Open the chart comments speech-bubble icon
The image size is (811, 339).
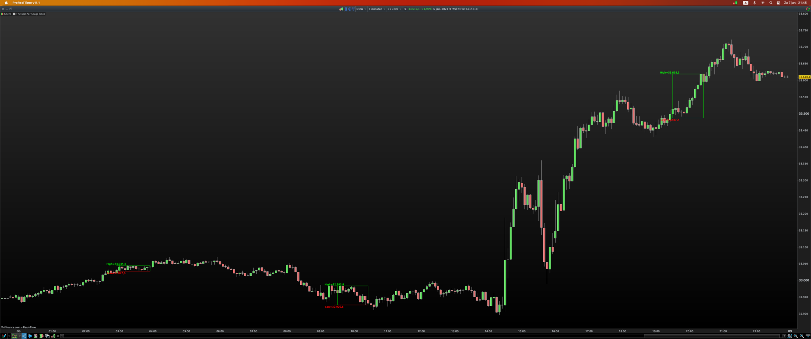(30, 336)
